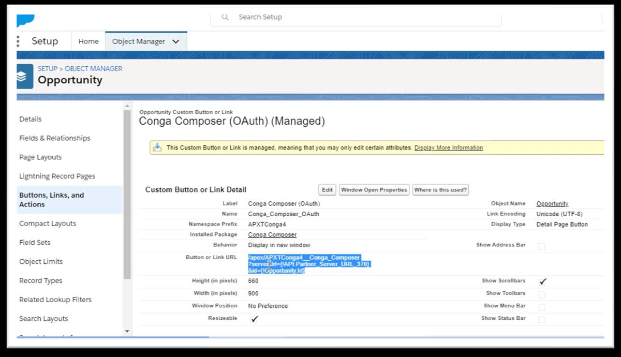Follow the OBJECT MANAGER breadcrumb link

(94, 68)
